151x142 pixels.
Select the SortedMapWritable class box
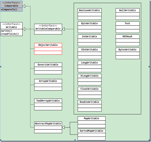tap(92, 134)
